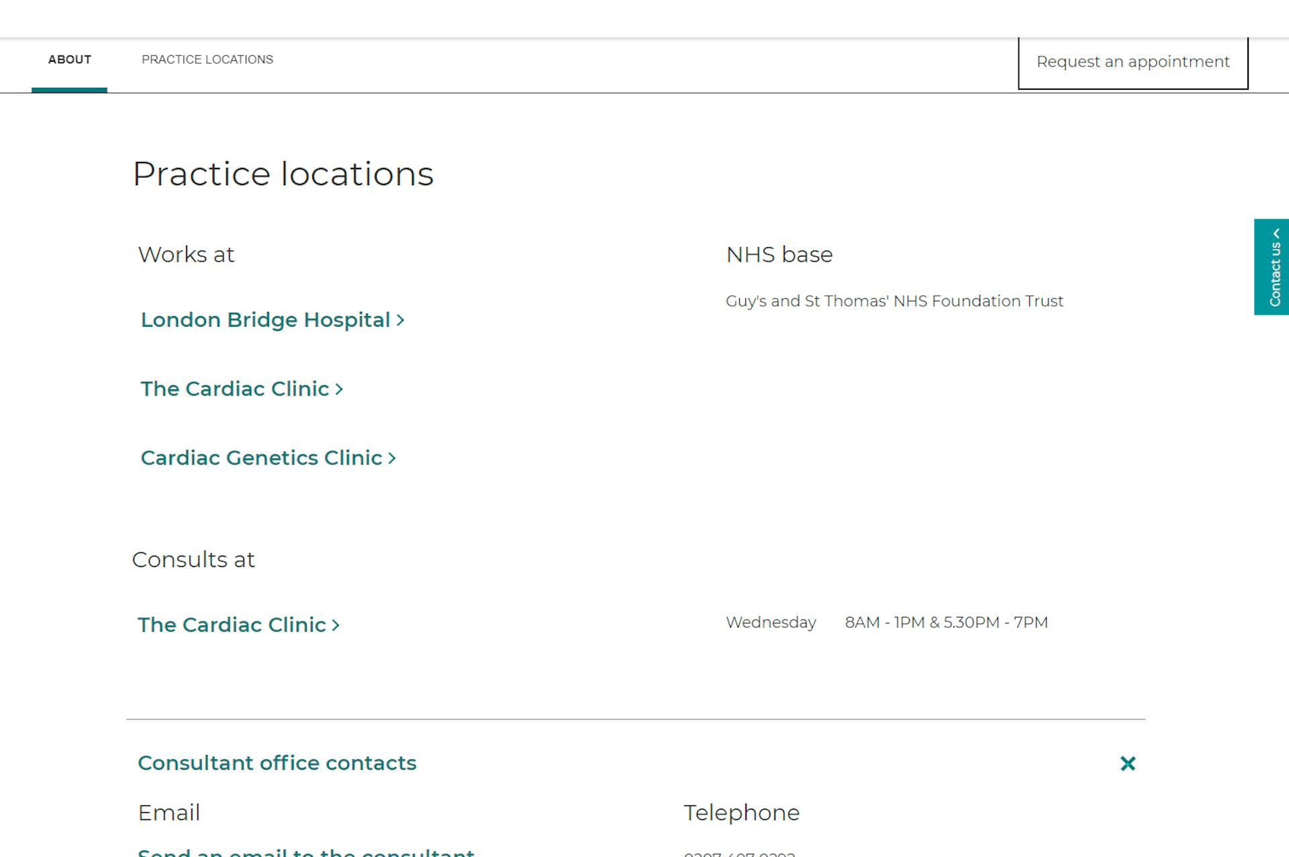This screenshot has width=1289, height=857.
Task: Click the X to close Consultant office contacts
Action: pos(1127,763)
